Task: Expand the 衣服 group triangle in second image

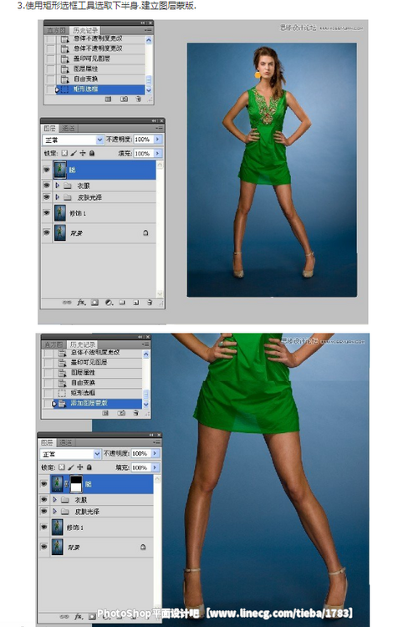Action: tap(55, 500)
